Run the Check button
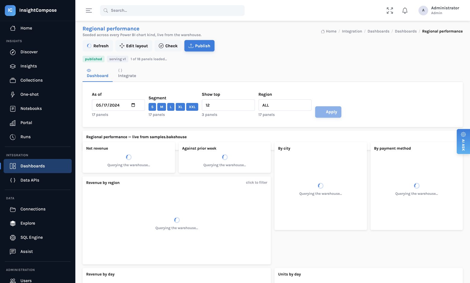The image size is (470, 283). [x=168, y=46]
